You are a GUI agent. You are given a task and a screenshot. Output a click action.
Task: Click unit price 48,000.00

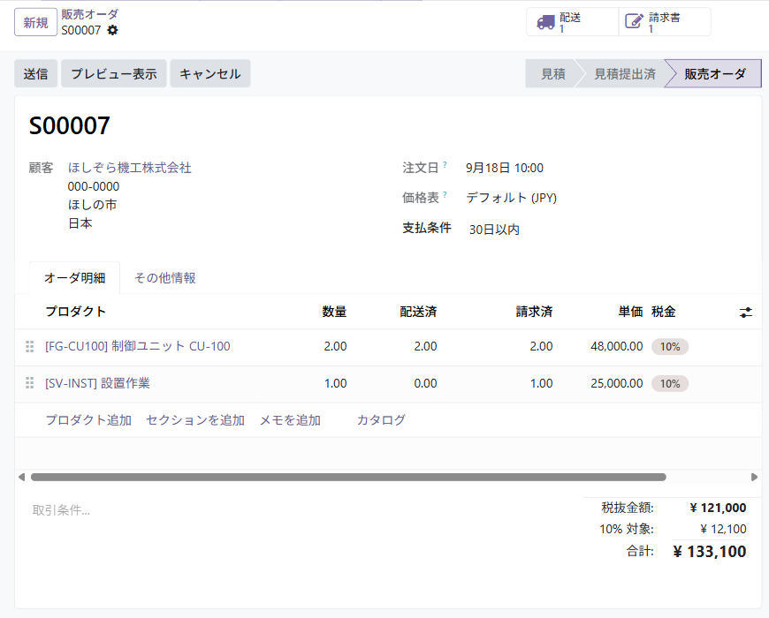click(x=616, y=347)
